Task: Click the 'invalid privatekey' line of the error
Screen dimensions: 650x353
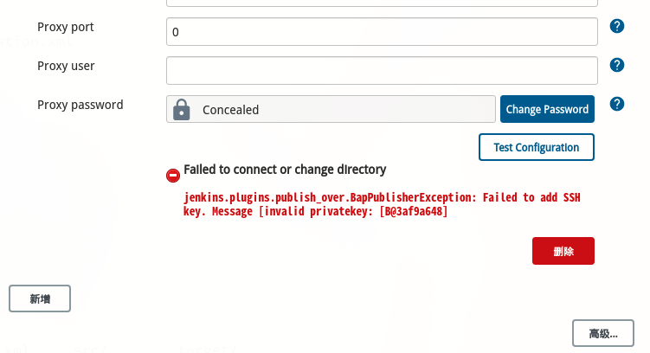Action: [x=316, y=211]
